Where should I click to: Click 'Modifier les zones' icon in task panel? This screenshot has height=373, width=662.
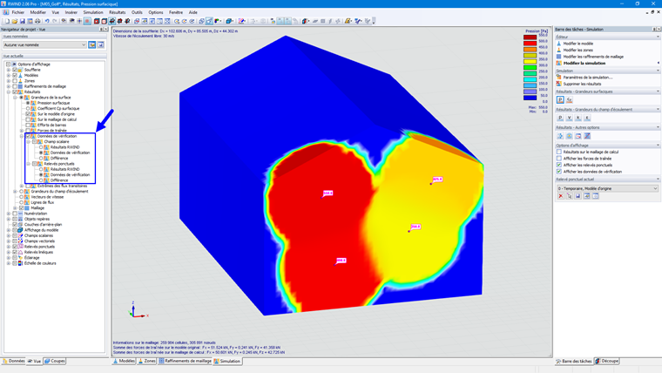pos(559,50)
